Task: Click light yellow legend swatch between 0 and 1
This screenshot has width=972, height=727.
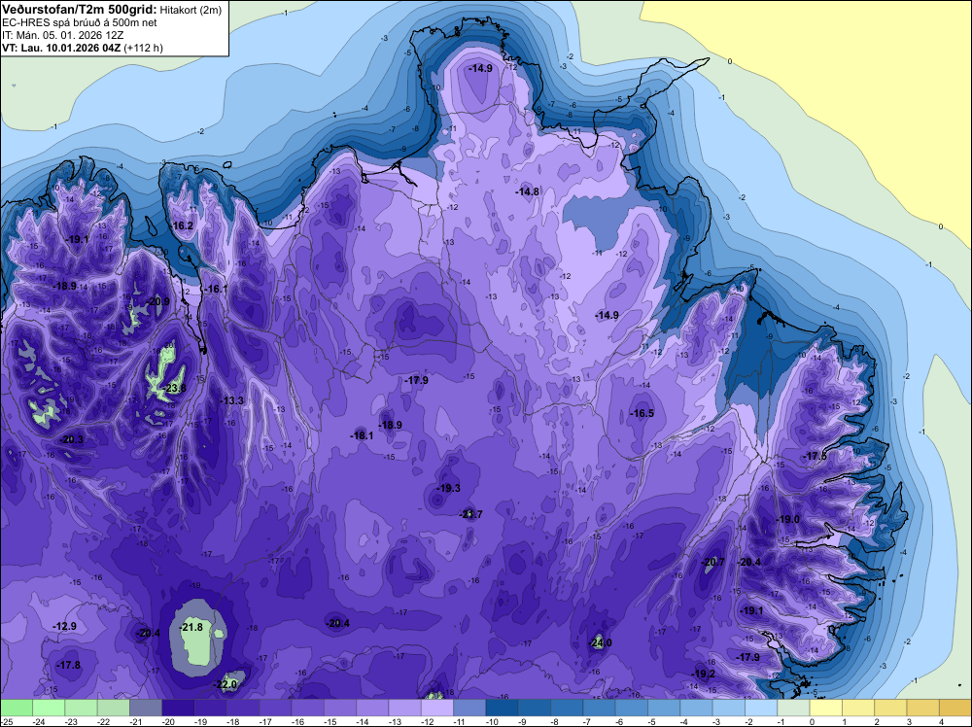Action: pyautogui.click(x=826, y=708)
